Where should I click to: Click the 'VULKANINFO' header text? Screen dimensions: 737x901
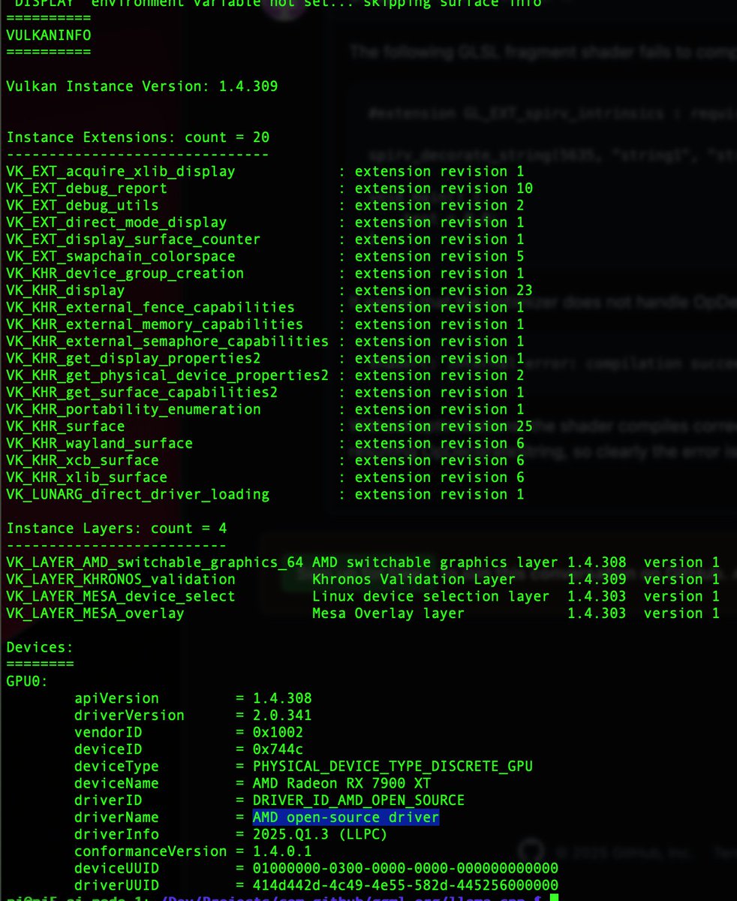pos(49,35)
